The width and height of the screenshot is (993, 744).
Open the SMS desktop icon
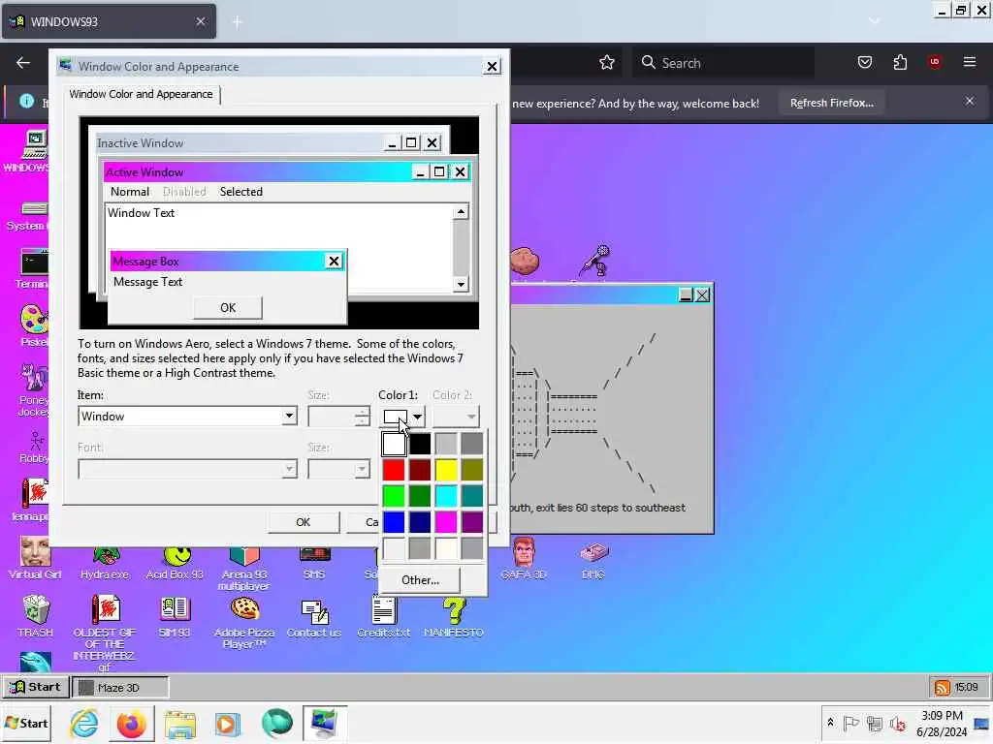(314, 563)
